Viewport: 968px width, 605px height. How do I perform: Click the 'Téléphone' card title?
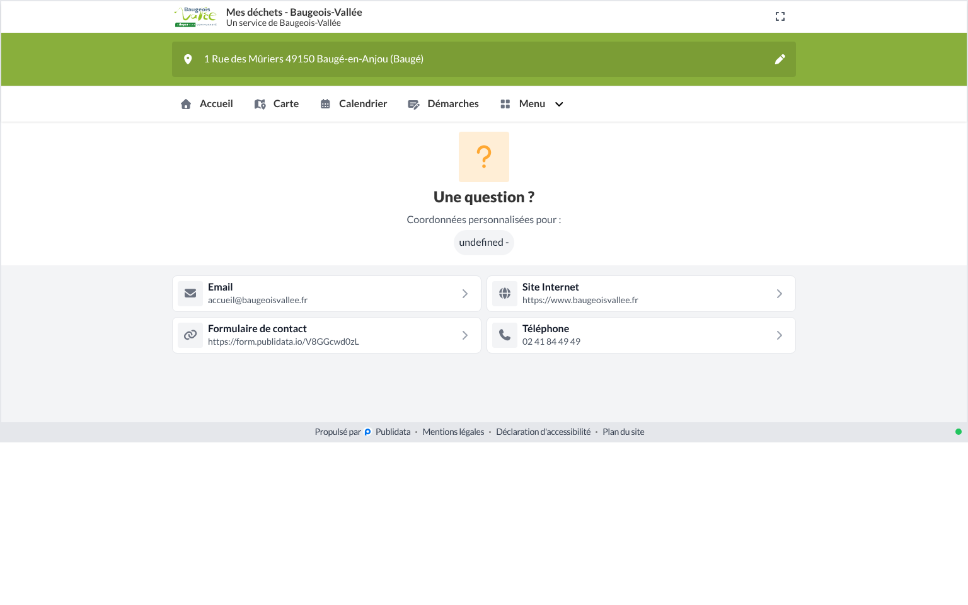click(x=546, y=328)
